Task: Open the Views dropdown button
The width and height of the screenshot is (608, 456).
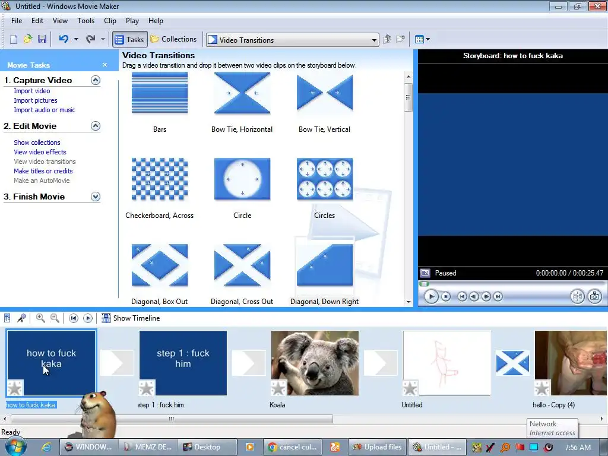Action: 422,39
